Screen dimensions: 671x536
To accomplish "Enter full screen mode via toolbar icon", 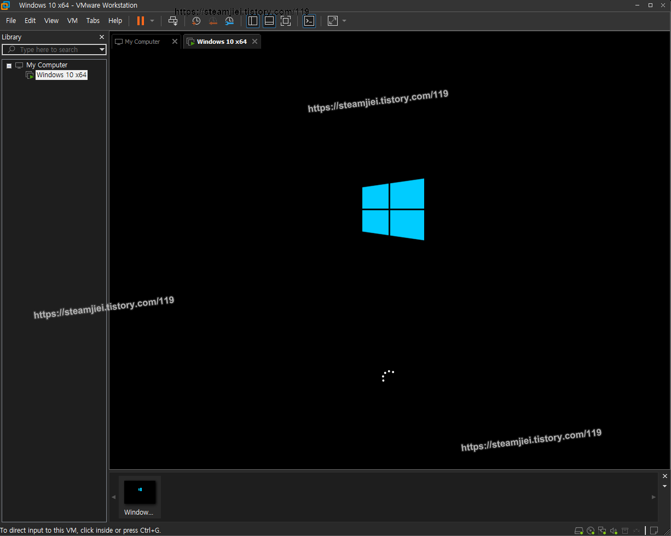I will click(332, 21).
